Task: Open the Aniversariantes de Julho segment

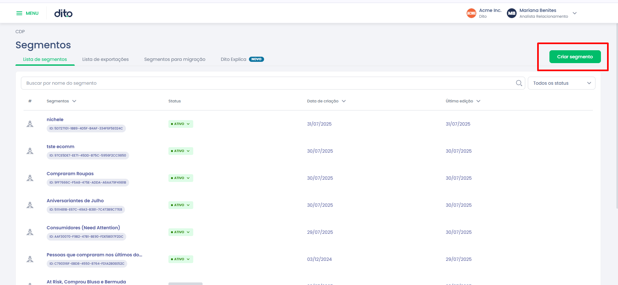Action: (75, 201)
